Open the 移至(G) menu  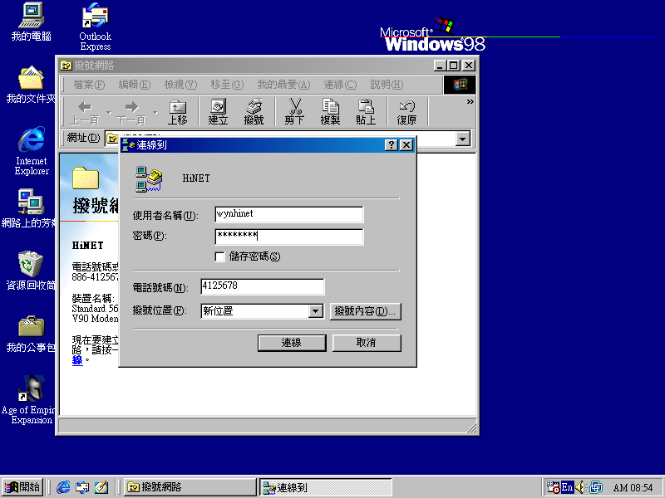(227, 85)
